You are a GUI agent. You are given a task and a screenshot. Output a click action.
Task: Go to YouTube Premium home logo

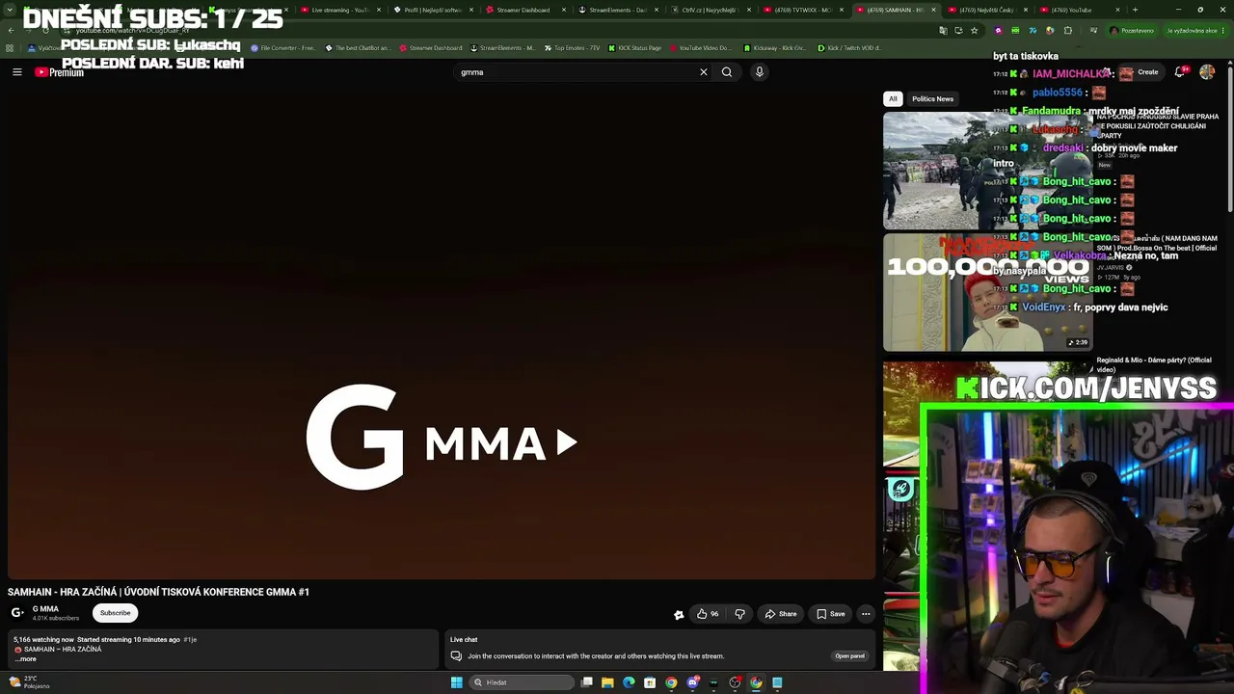[60, 72]
